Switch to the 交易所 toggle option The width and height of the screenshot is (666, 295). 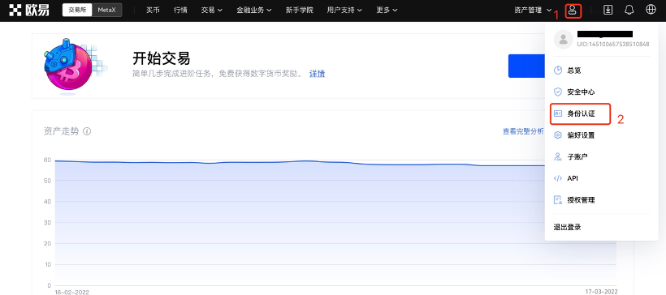coord(77,11)
